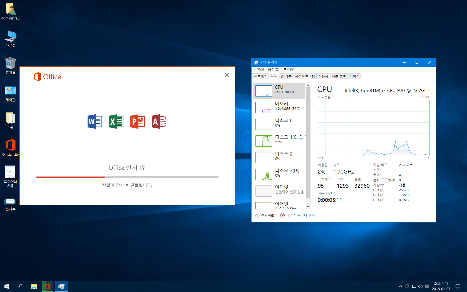The image size is (467, 292).
Task: Open the Action Center notification icon
Action: (458, 286)
